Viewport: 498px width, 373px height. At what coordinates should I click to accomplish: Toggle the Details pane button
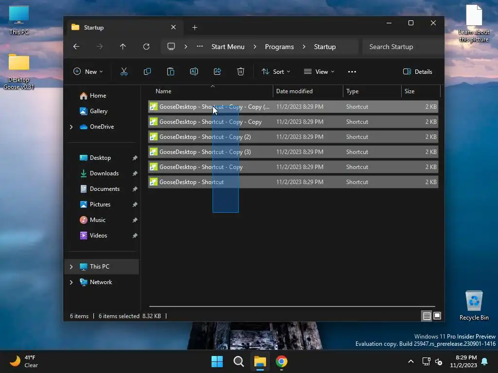[418, 72]
